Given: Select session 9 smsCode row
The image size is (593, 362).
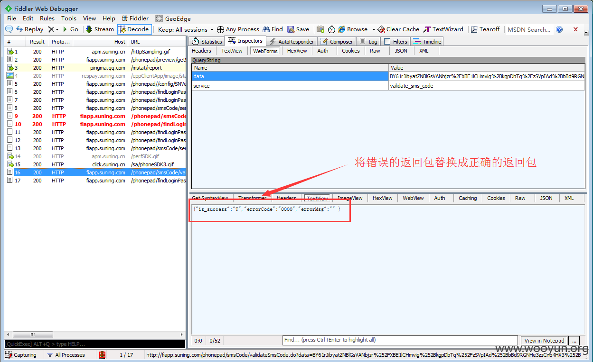Looking at the screenshot, I should point(95,116).
